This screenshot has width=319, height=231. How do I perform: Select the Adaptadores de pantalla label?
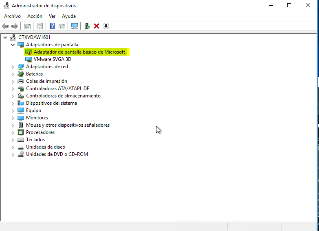click(x=52, y=45)
